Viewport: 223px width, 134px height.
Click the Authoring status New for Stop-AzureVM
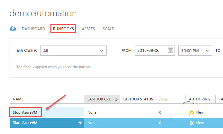pos(200,112)
